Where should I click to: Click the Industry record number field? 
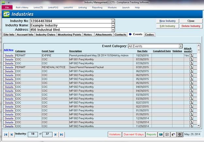(33, 134)
